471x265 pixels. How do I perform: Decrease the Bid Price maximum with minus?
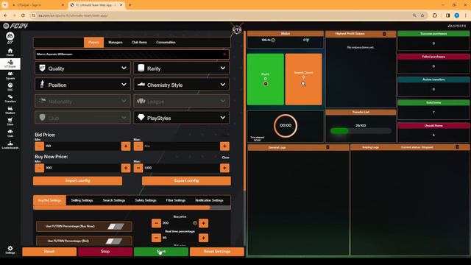pos(138,146)
